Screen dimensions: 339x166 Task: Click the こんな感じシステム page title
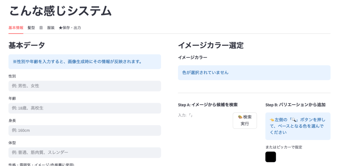(61, 11)
